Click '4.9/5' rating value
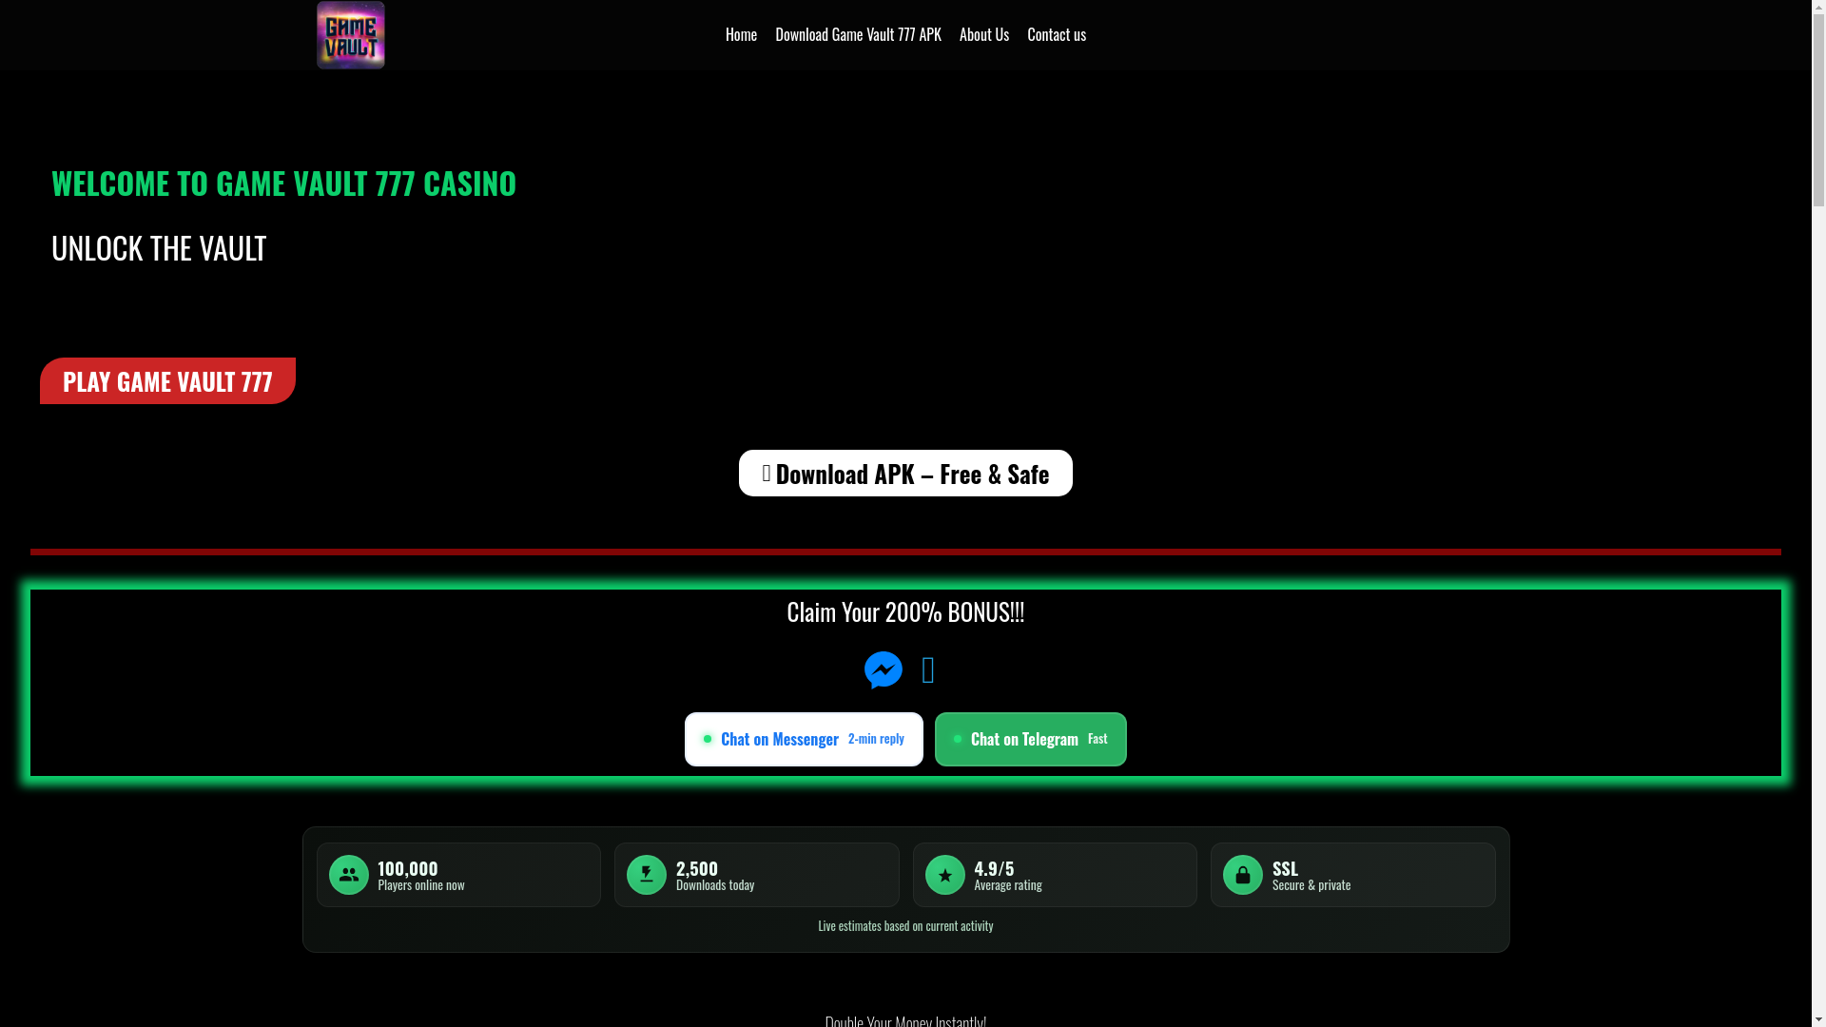The image size is (1826, 1027). point(994,868)
